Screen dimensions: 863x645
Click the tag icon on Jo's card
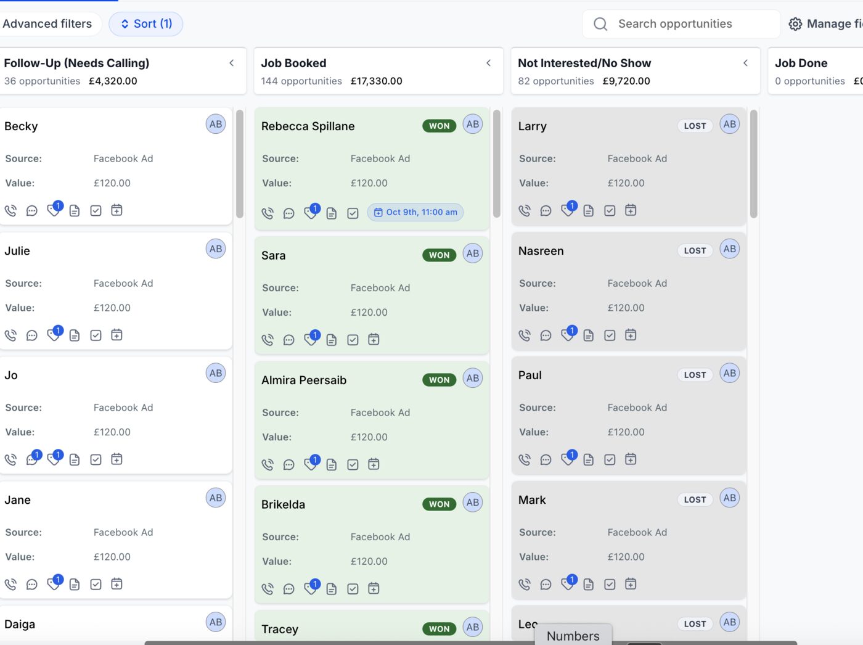[54, 459]
